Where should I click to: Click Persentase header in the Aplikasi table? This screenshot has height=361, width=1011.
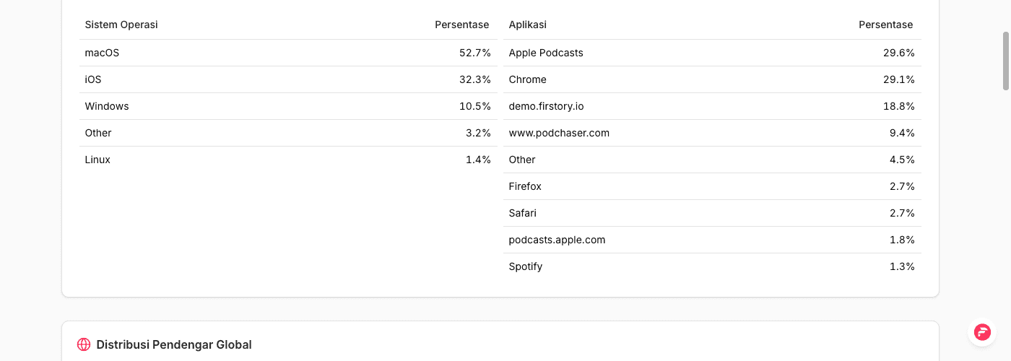pyautogui.click(x=885, y=25)
